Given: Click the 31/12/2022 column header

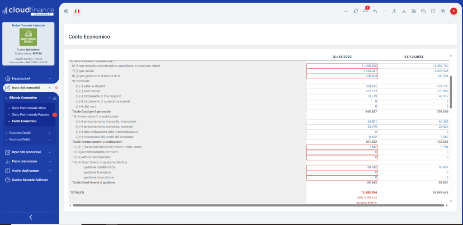Looking at the screenshot, I should 342,57.
